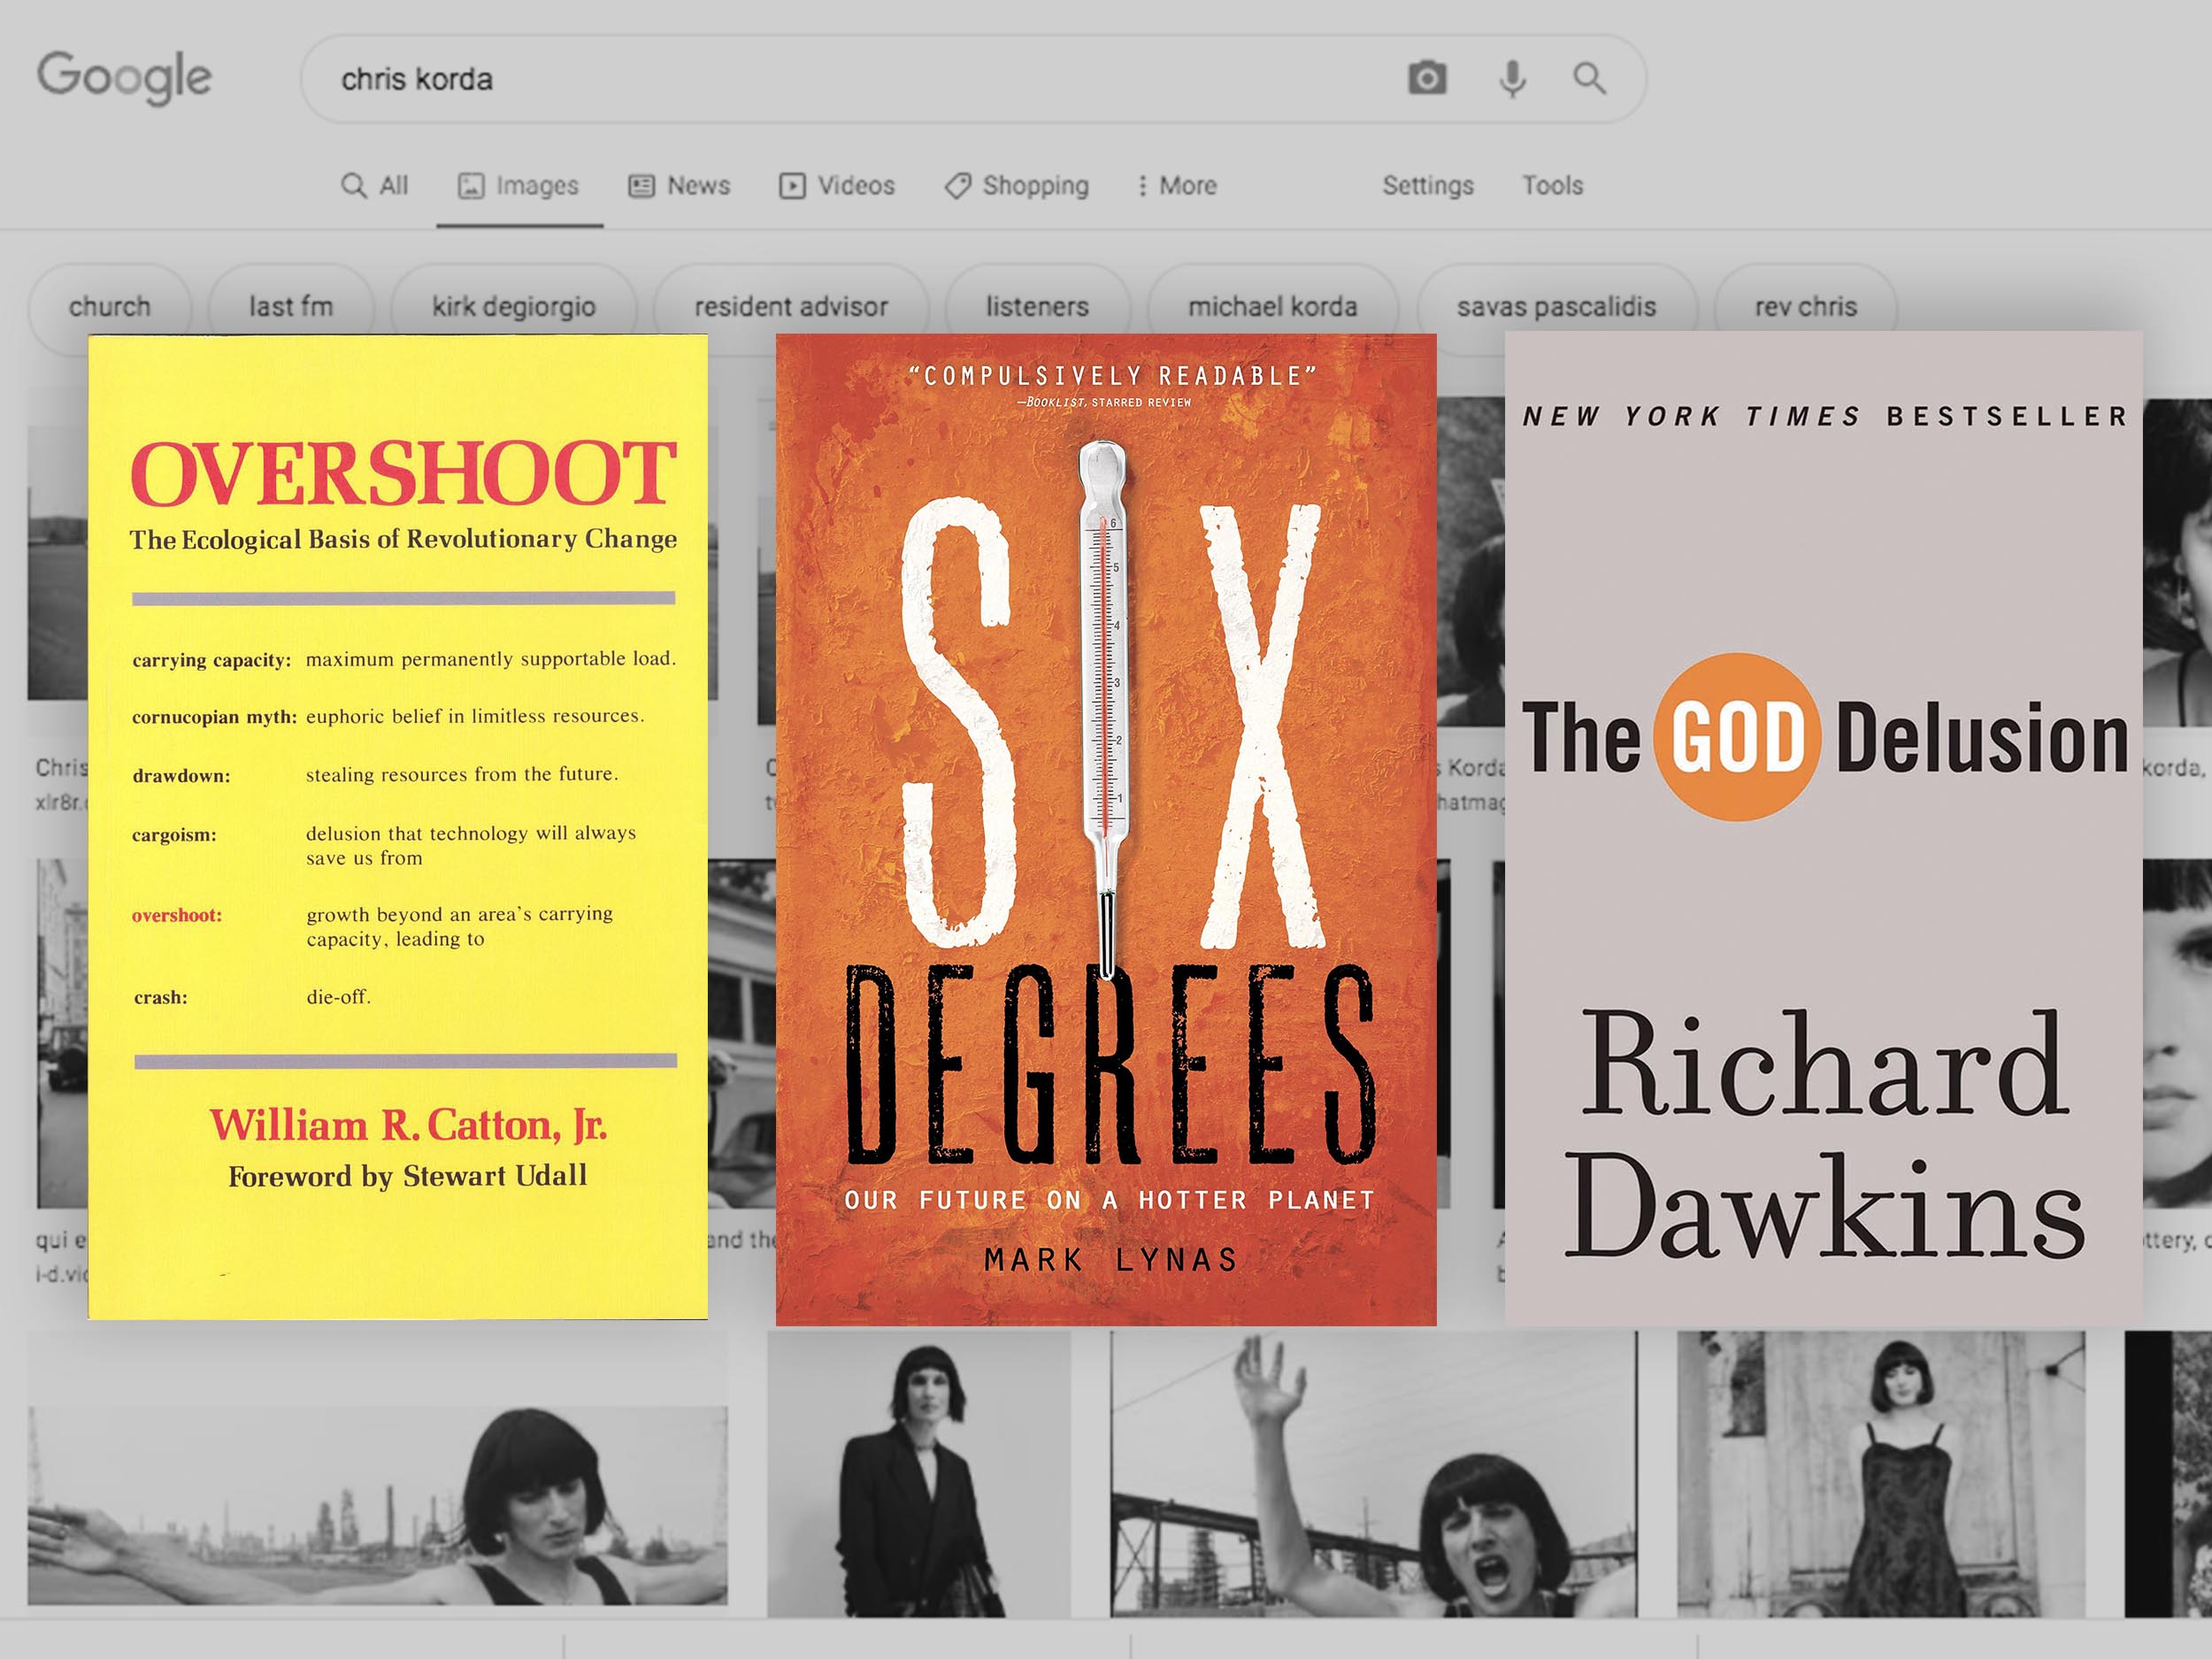The image size is (2212, 1659).
Task: Open photo of person in black blazer
Action: pos(919,1474)
